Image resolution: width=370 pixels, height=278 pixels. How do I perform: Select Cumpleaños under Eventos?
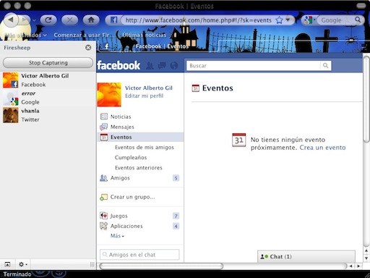131,158
